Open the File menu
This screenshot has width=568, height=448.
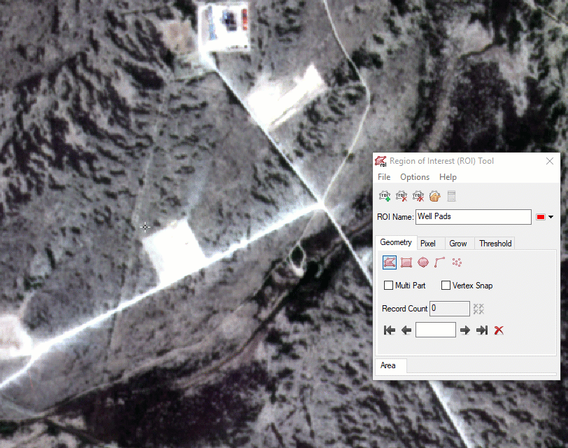(x=384, y=177)
